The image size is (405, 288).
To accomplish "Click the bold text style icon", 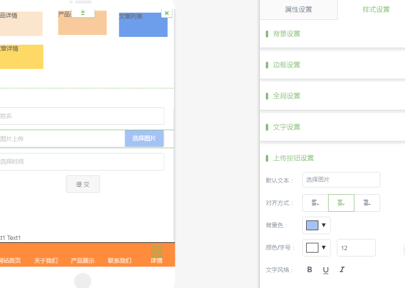I will [x=310, y=270].
